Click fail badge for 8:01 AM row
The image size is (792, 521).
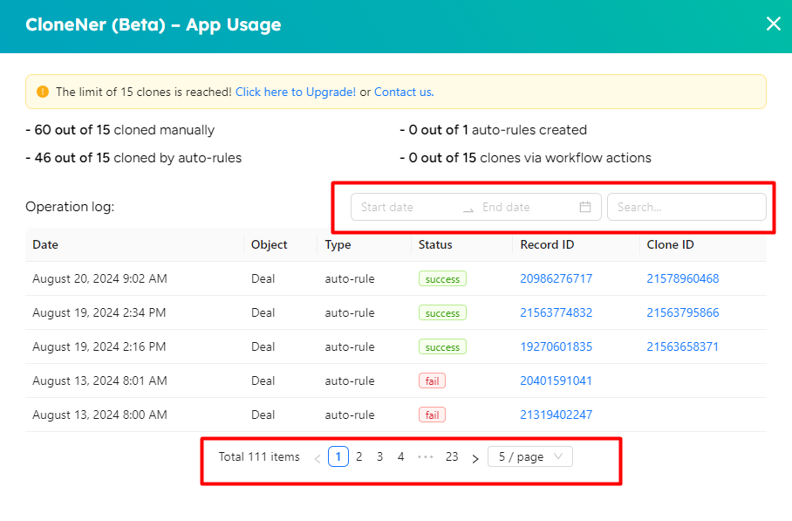(432, 381)
